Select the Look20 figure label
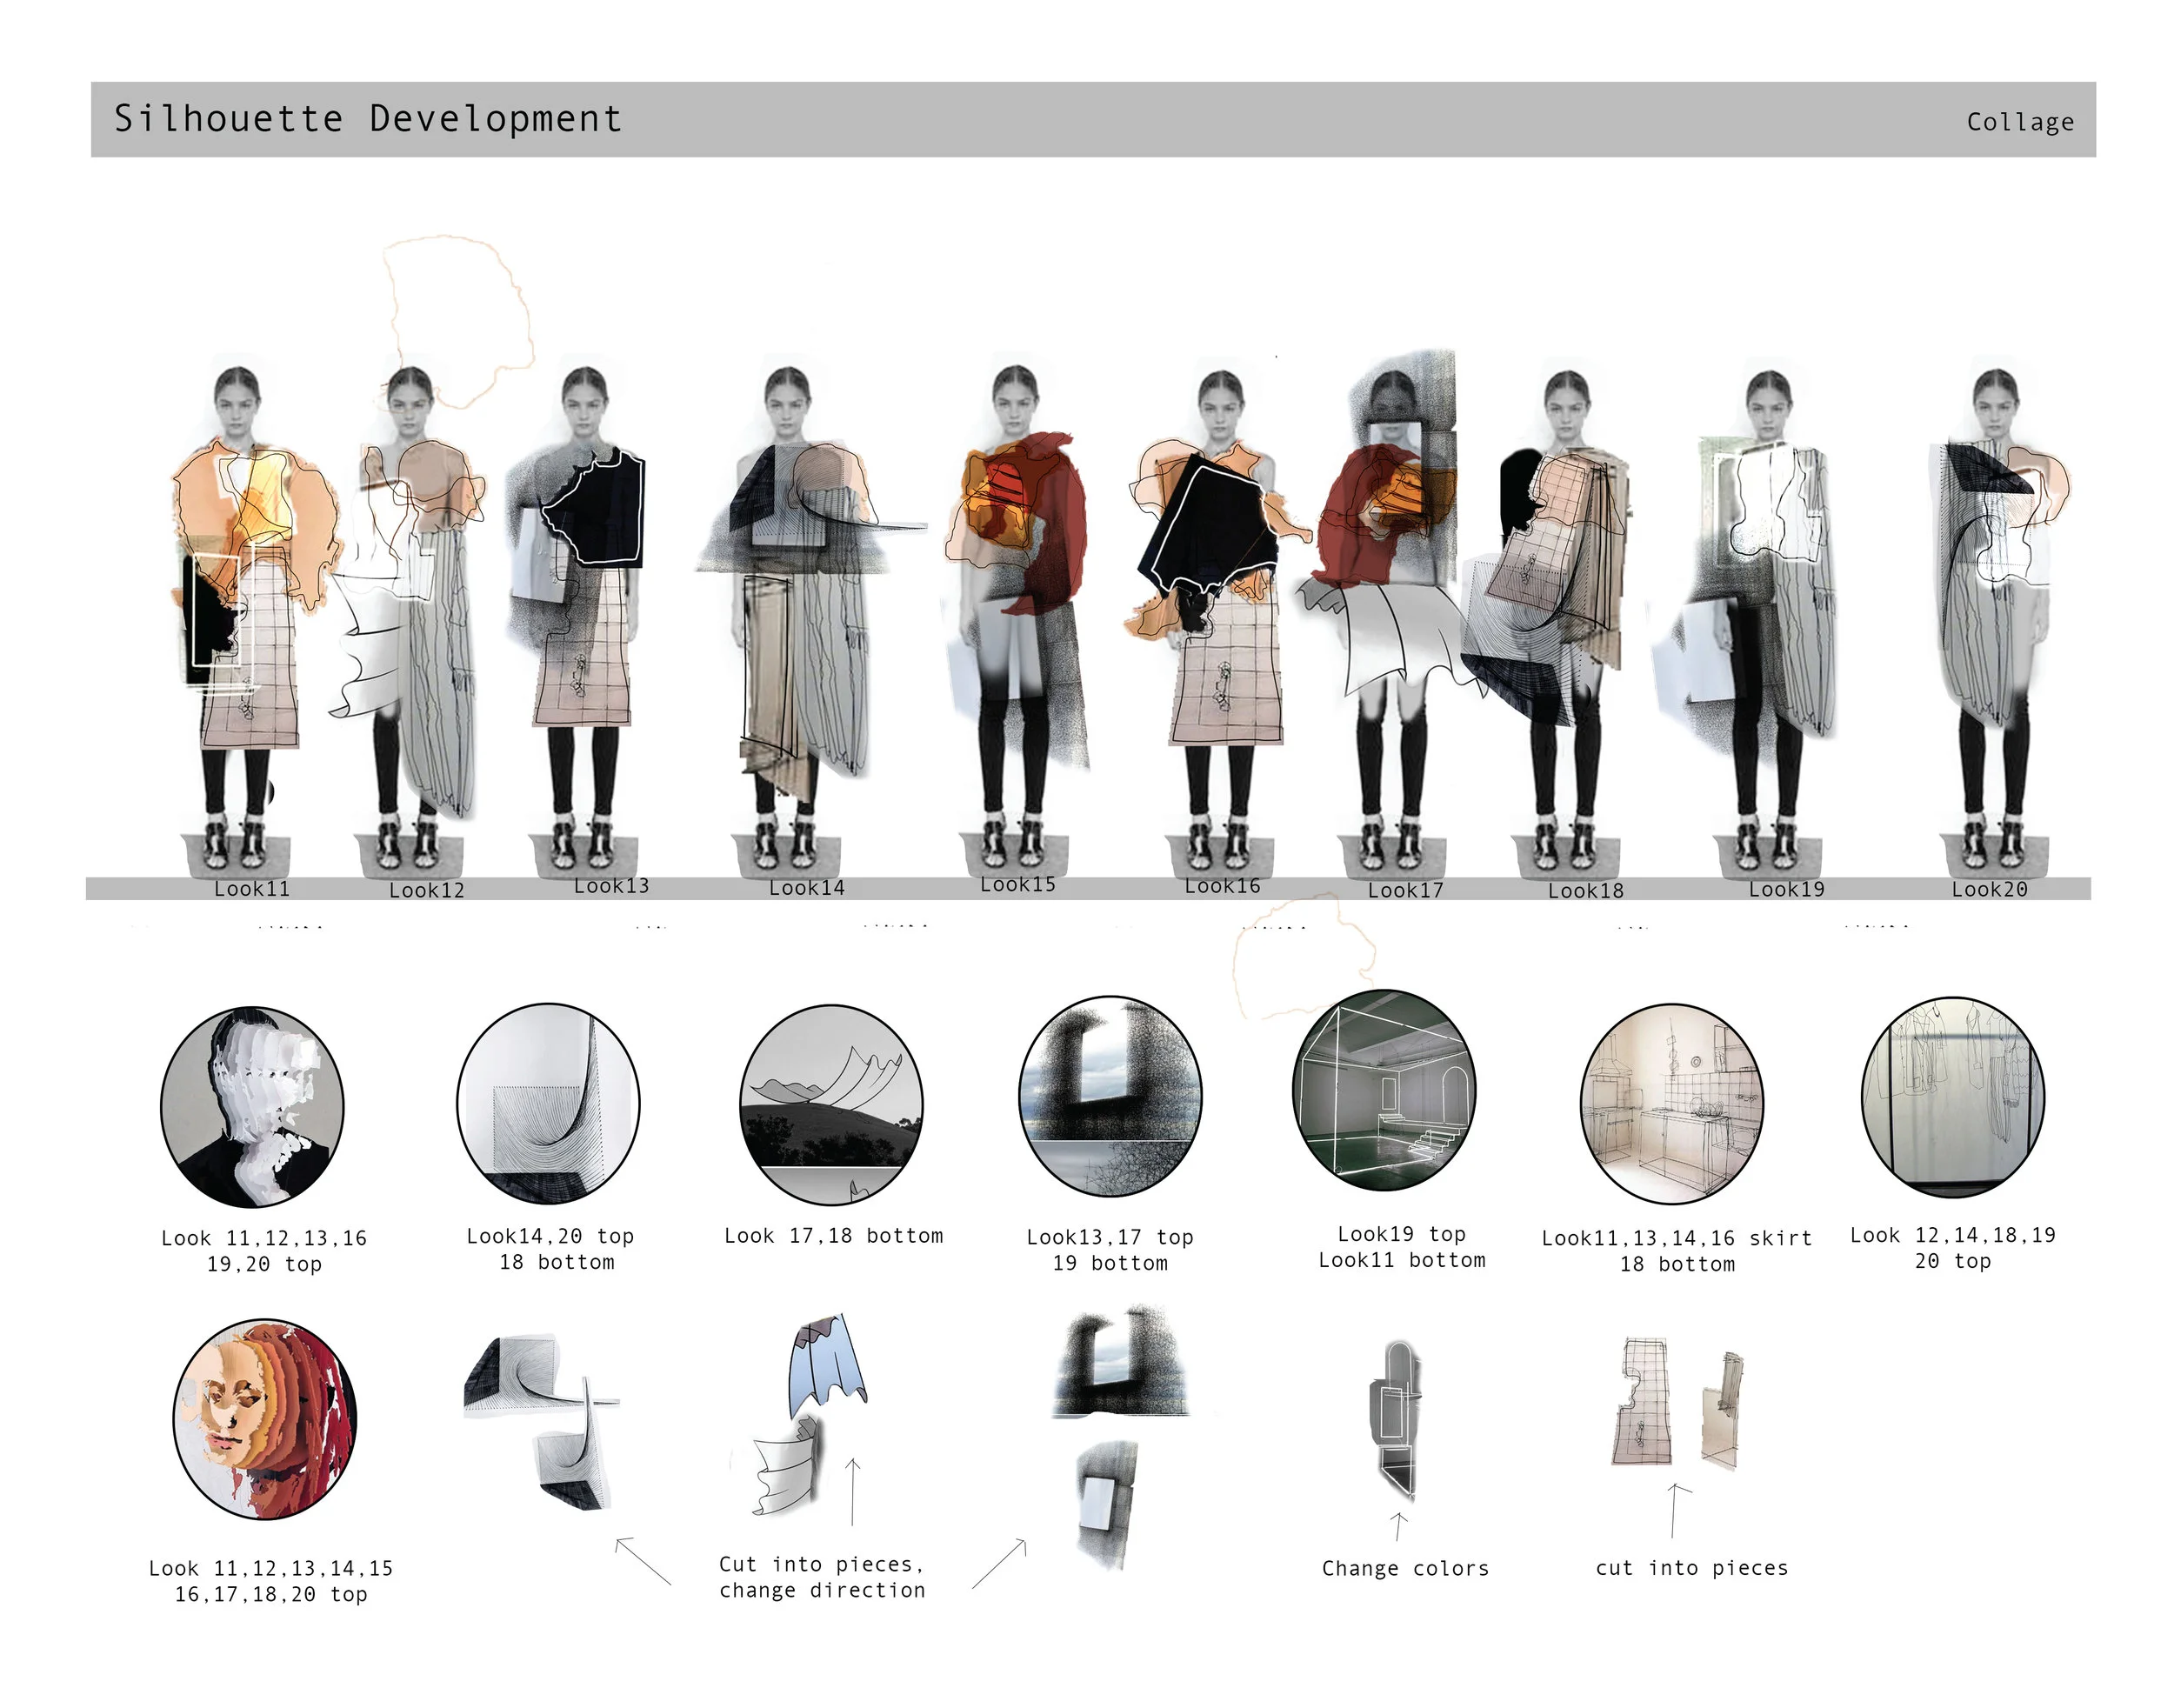 coord(1988,889)
